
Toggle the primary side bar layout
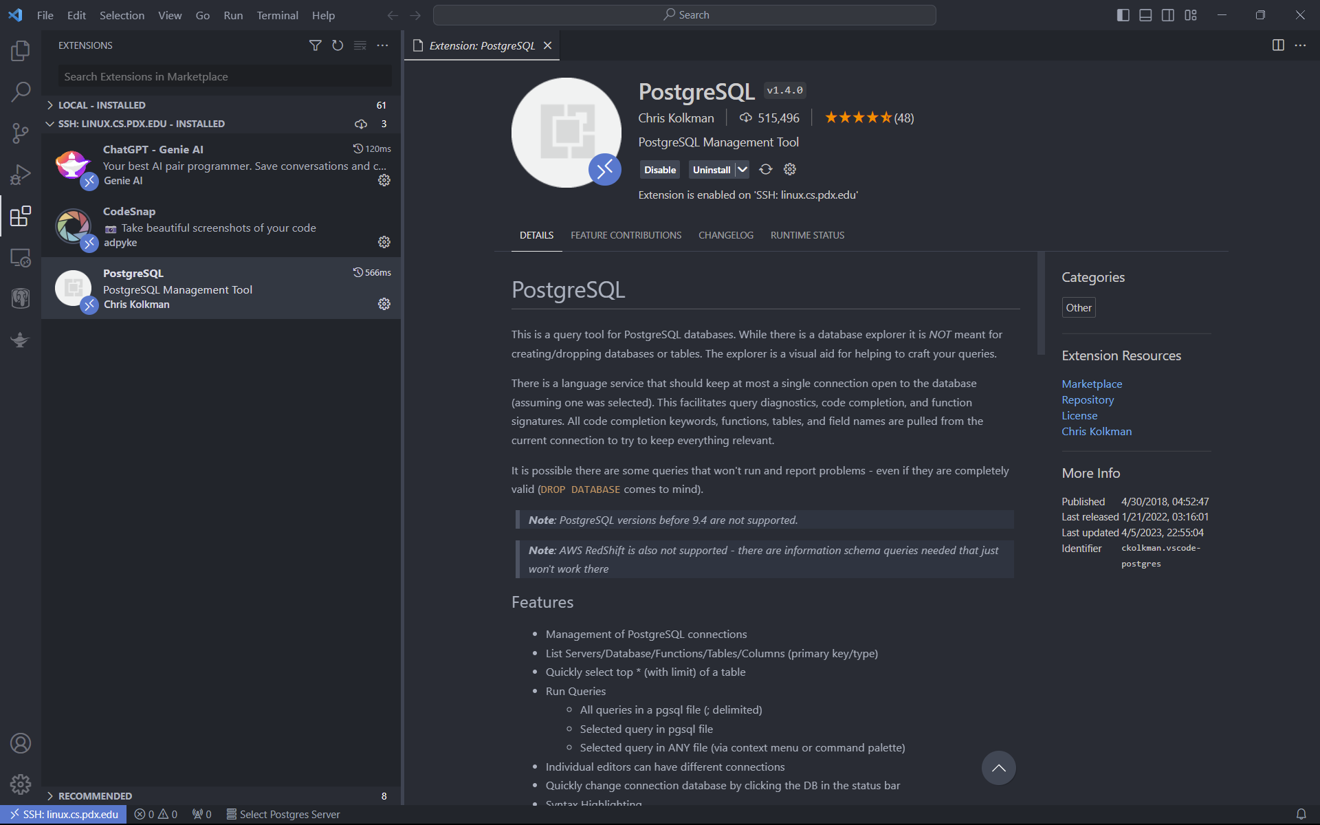coord(1123,15)
